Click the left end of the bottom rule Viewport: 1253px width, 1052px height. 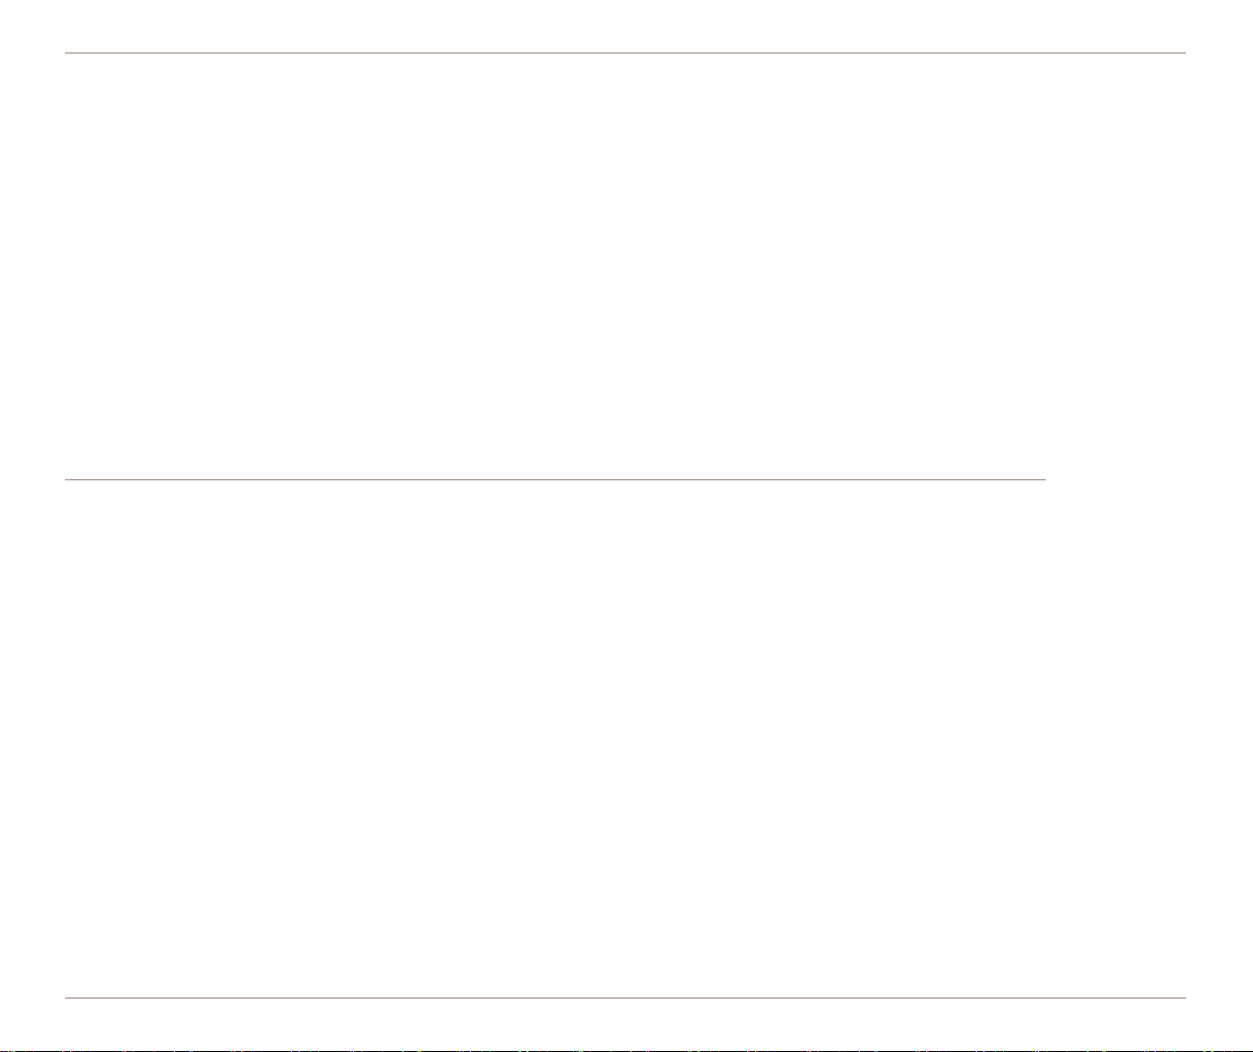[x=68, y=998]
